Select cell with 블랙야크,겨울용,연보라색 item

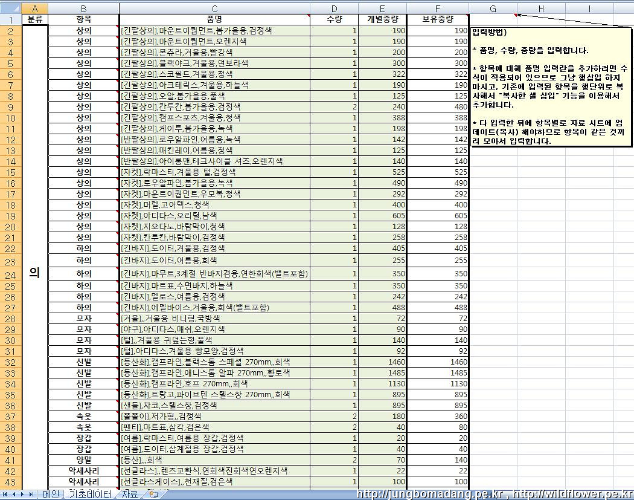(215, 63)
